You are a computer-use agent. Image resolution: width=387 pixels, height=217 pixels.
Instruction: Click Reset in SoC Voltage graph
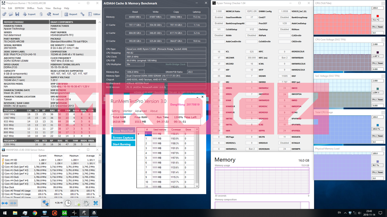380,99
